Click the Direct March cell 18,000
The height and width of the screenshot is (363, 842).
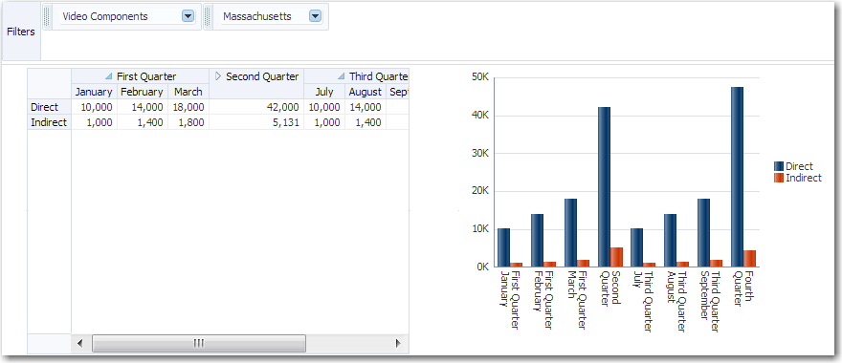click(x=188, y=107)
